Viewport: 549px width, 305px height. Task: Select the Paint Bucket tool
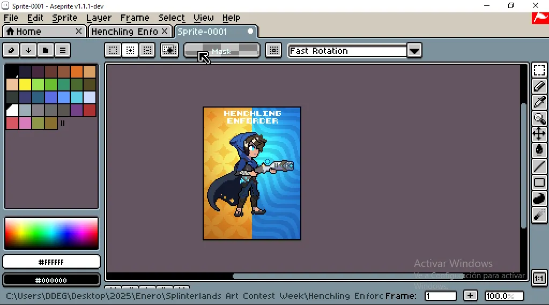point(539,150)
